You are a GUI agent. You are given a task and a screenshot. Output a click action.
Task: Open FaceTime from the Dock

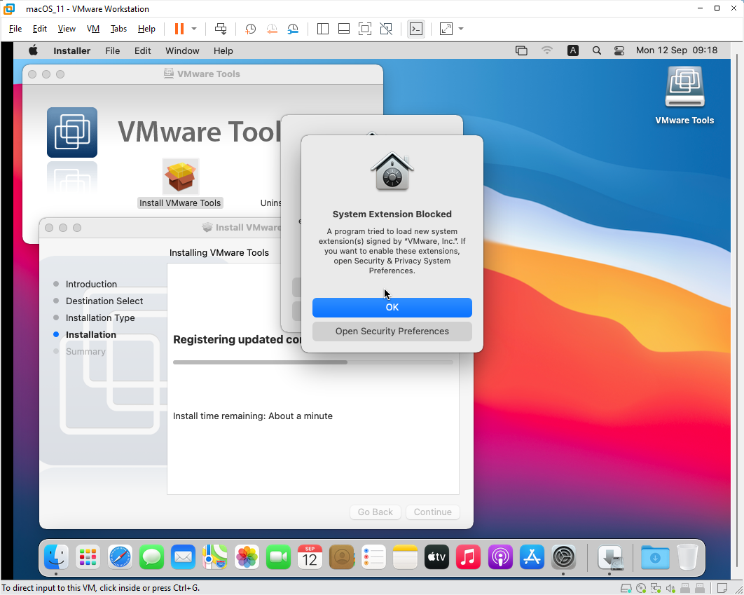pos(278,557)
